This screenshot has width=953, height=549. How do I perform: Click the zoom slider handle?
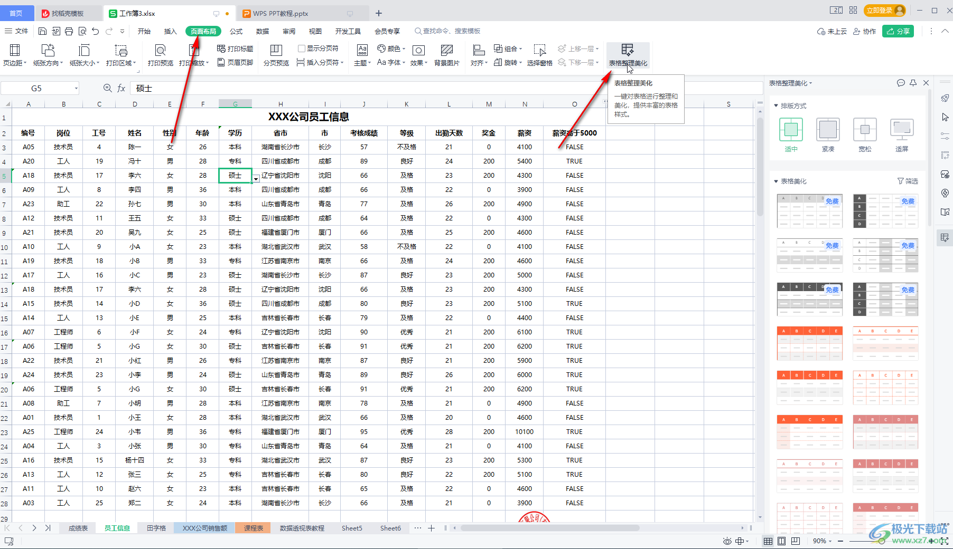point(881,541)
